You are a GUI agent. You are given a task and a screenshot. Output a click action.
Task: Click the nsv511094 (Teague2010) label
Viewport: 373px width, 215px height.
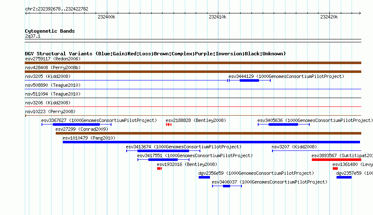(x=53, y=94)
